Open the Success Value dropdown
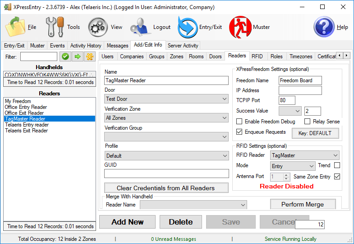354x244 pixels. pyautogui.click(x=290, y=111)
